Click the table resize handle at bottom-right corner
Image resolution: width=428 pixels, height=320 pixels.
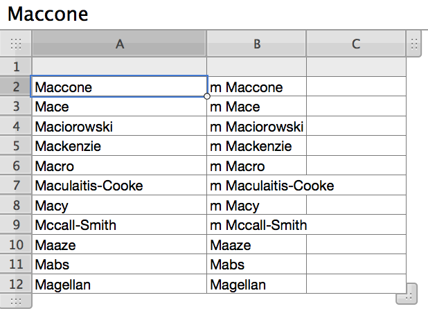pyautogui.click(x=407, y=294)
